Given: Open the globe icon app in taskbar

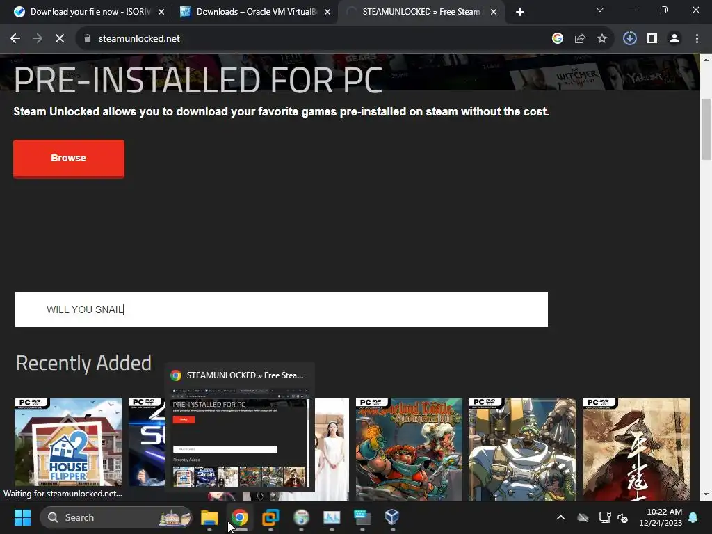Looking at the screenshot, I should coord(301,517).
